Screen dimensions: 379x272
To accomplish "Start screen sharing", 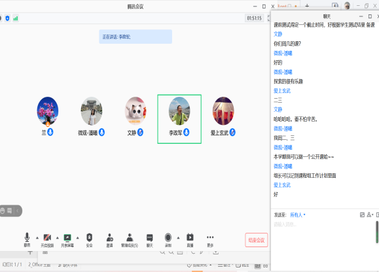I will tap(67, 240).
